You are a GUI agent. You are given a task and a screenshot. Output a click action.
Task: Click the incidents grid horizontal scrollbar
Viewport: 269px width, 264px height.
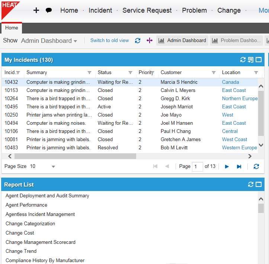tap(74, 156)
